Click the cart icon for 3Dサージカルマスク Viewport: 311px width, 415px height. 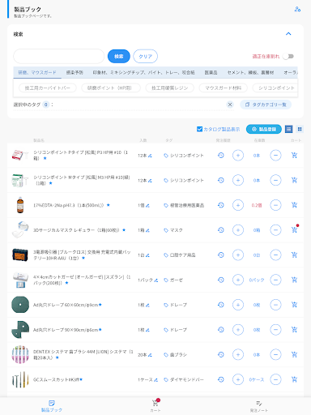pyautogui.click(x=294, y=230)
